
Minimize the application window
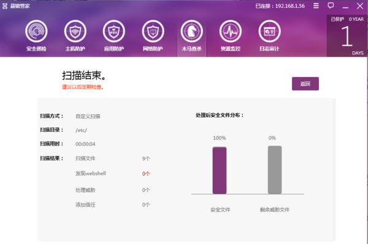click(345, 7)
